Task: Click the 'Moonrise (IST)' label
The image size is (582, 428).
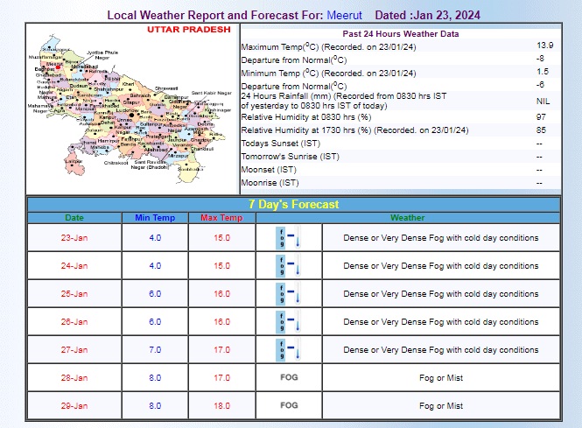Action: (x=270, y=183)
